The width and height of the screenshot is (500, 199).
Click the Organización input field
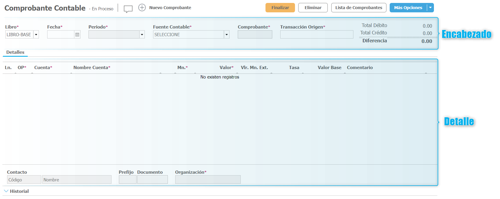pos(208,180)
